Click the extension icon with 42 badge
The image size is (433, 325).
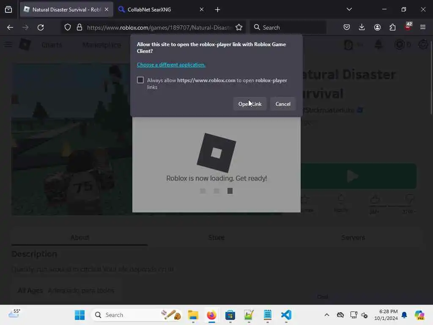[408, 27]
